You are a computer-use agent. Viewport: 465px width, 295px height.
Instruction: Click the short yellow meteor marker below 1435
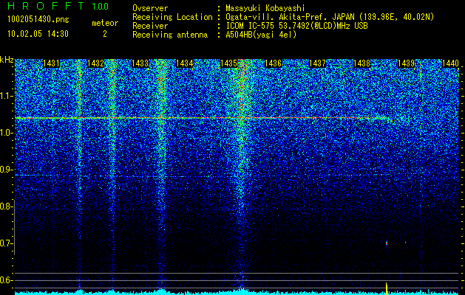(x=243, y=291)
